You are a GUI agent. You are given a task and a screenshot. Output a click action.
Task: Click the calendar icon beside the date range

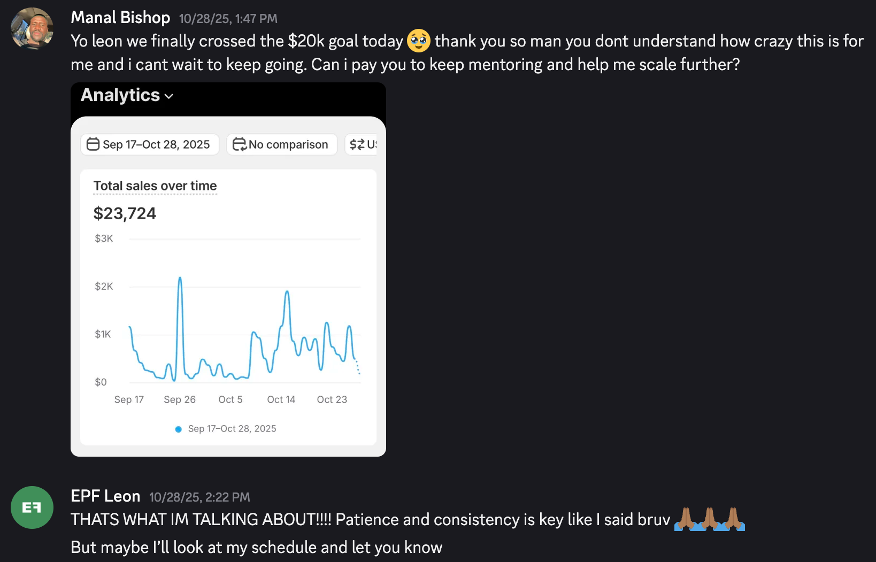(x=93, y=144)
